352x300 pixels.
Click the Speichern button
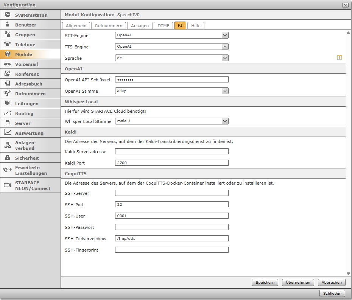point(265,282)
